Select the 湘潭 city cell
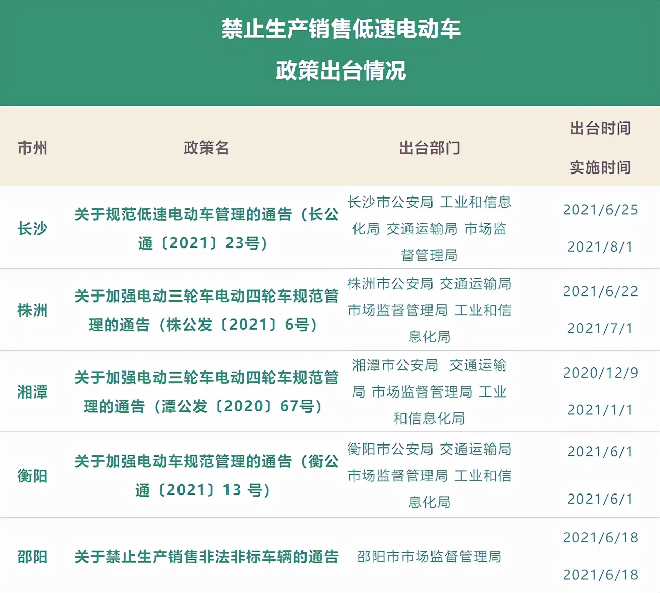The height and width of the screenshot is (593, 660). pos(33,392)
